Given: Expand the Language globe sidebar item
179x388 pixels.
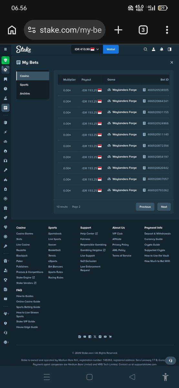Looking at the screenshot, I should pyautogui.click(x=5, y=342).
